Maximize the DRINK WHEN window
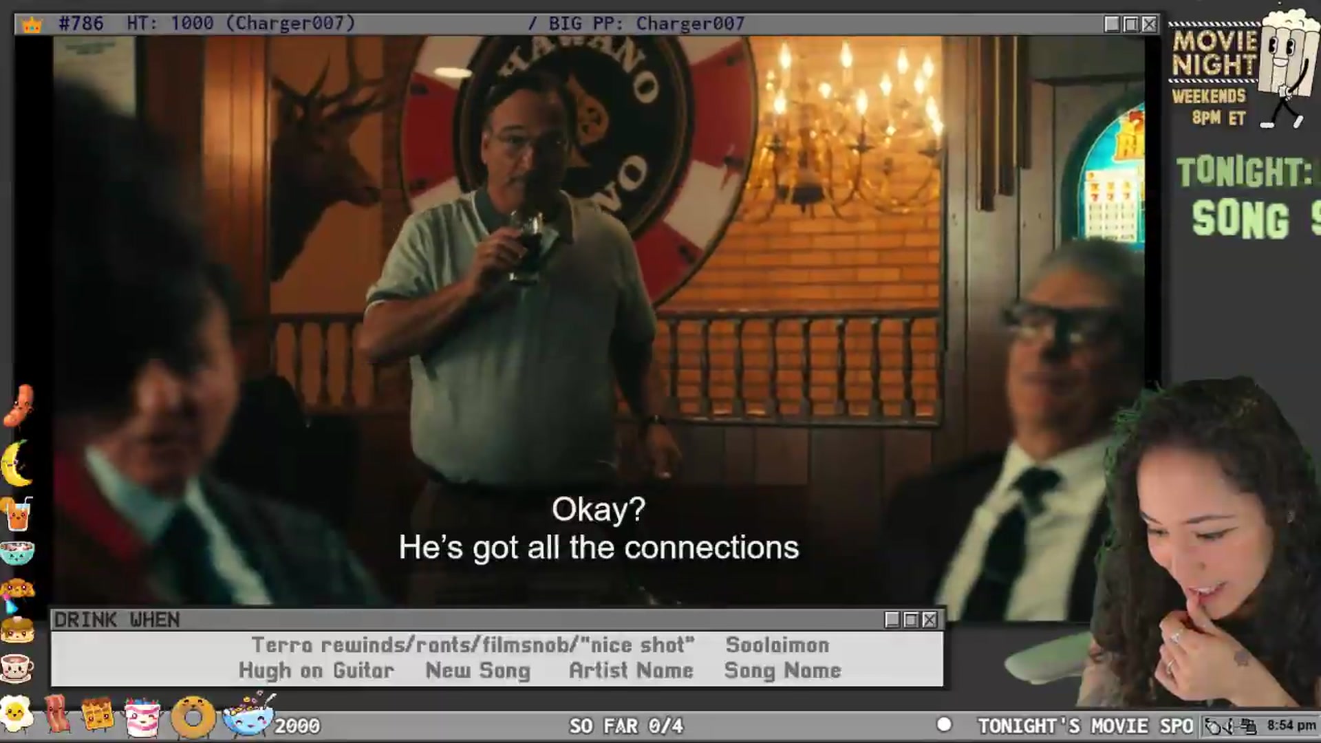 [x=911, y=620]
